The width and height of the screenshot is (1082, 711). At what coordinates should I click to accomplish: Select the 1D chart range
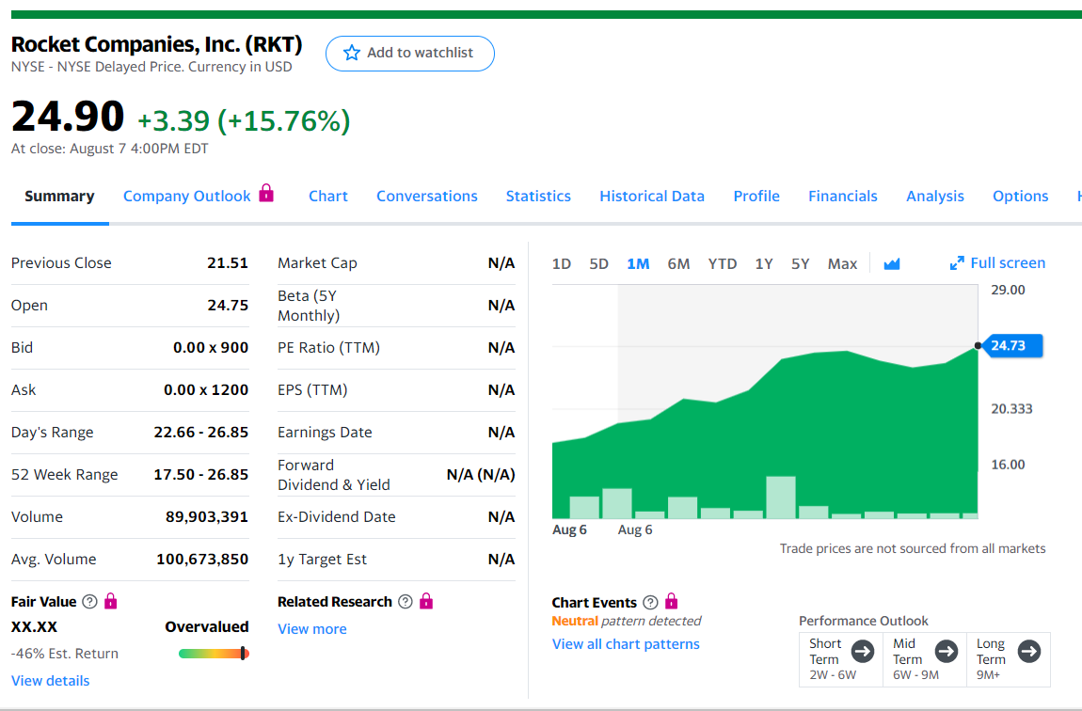[562, 263]
